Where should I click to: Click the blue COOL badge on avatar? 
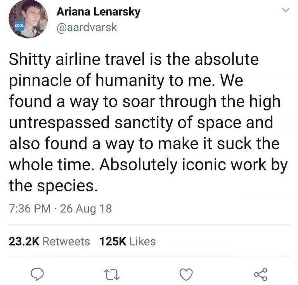coord(19,24)
